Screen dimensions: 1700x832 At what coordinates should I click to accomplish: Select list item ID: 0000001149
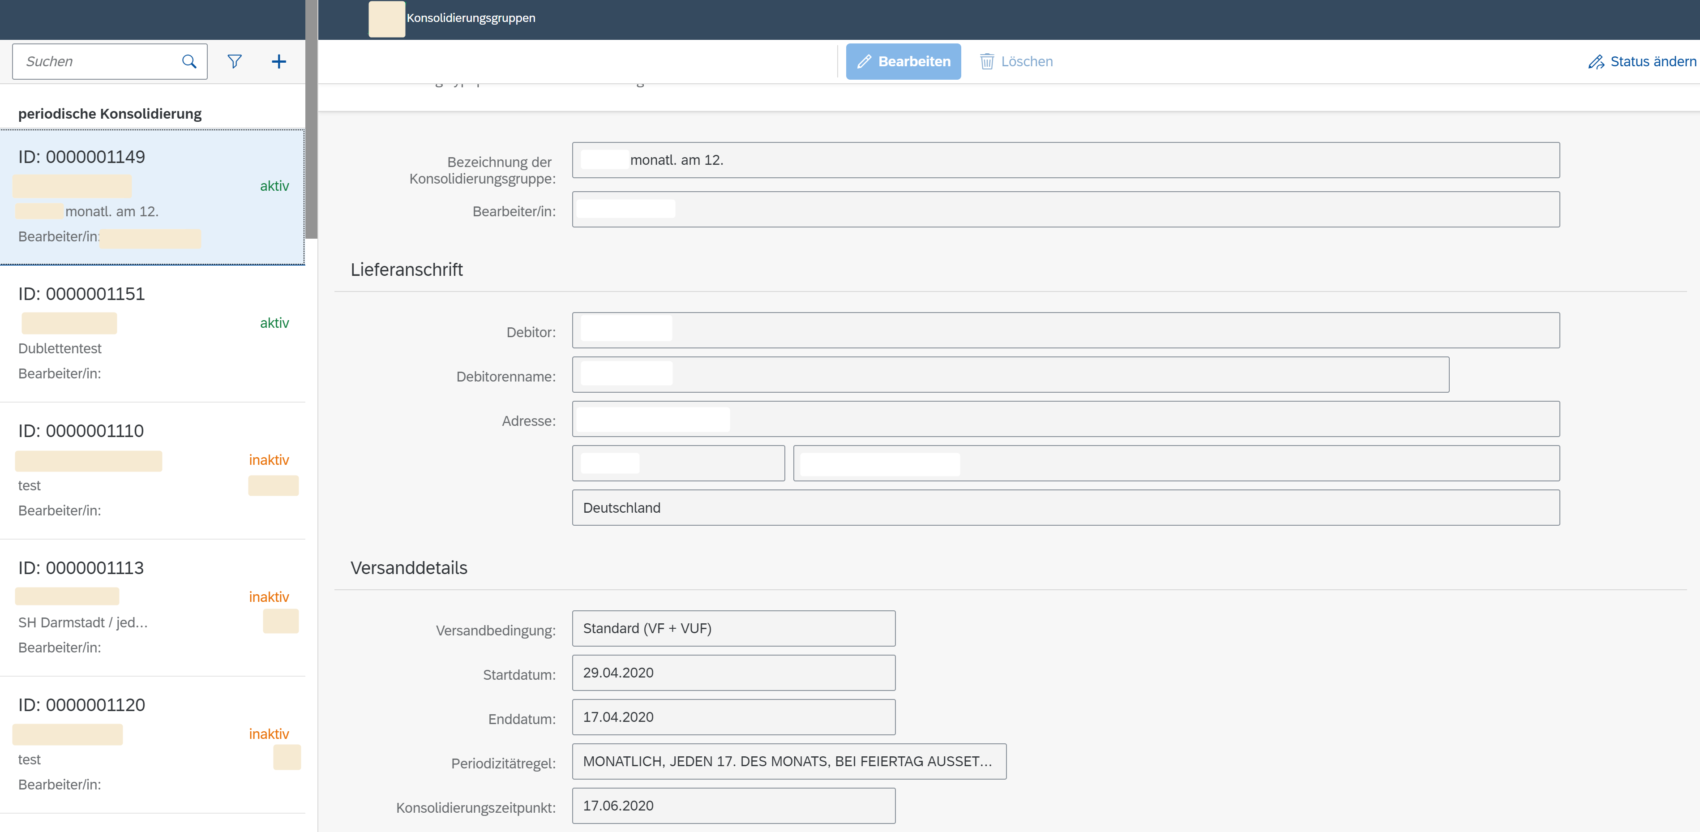(152, 197)
